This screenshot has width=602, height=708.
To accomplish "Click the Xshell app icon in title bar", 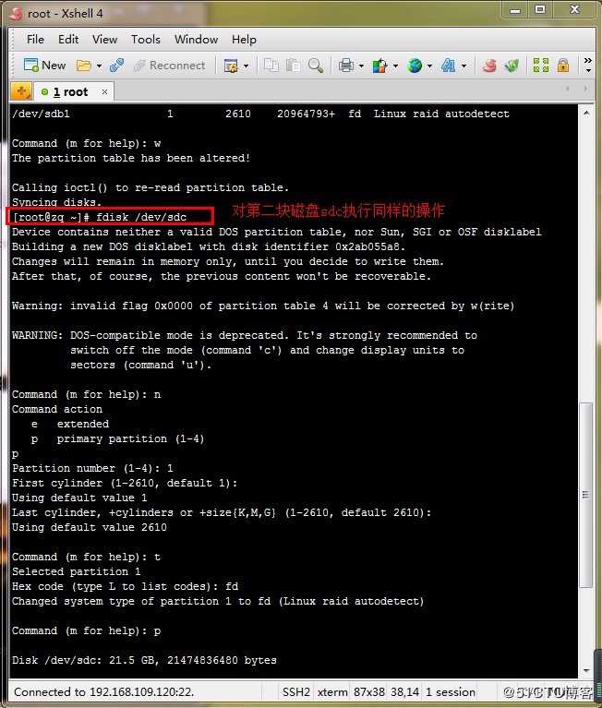I will (x=17, y=14).
